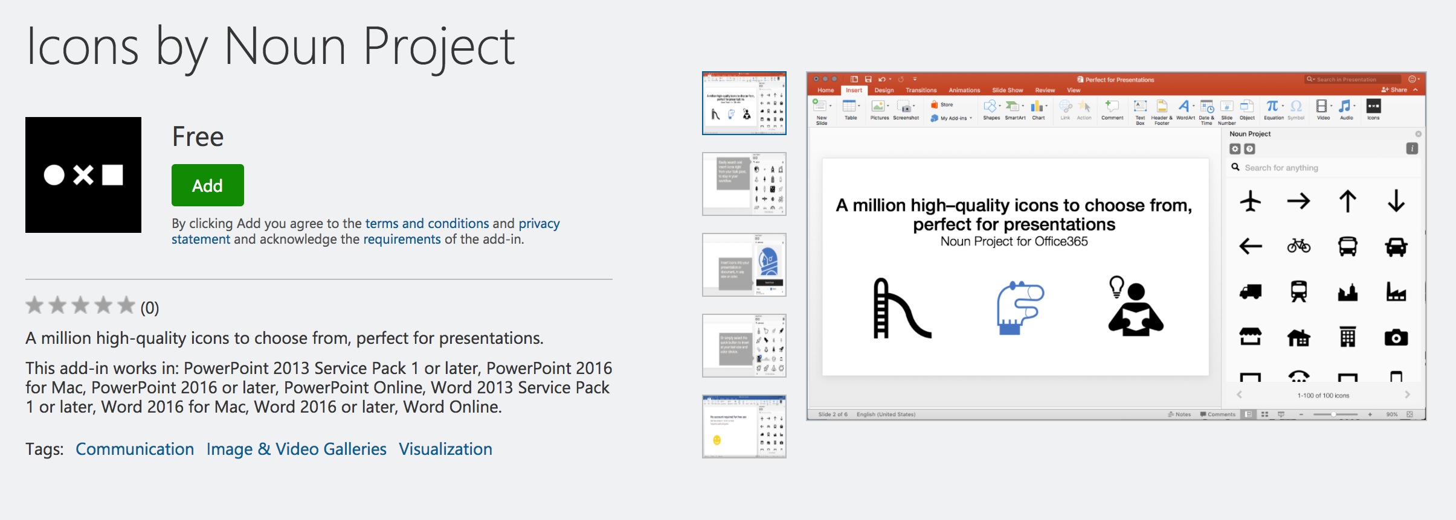Switch to the Design ribbon tab
The image size is (1456, 520).
pyautogui.click(x=884, y=90)
